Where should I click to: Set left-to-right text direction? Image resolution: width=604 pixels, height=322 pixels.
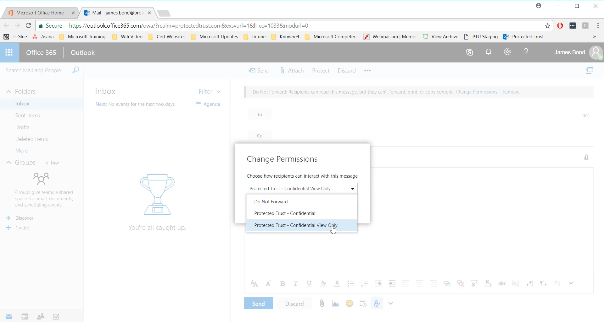(x=530, y=284)
